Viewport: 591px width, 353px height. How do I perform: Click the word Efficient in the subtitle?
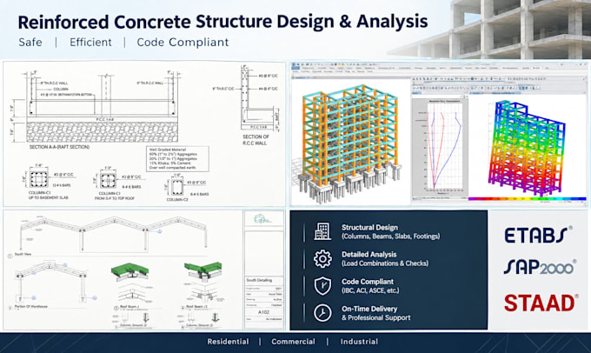[90, 43]
